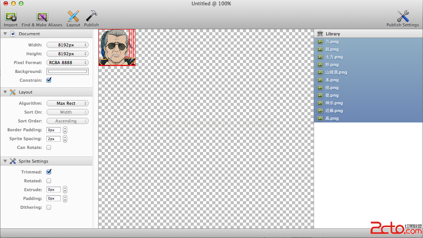Enable the Can Rotate checkbox

tap(49, 147)
